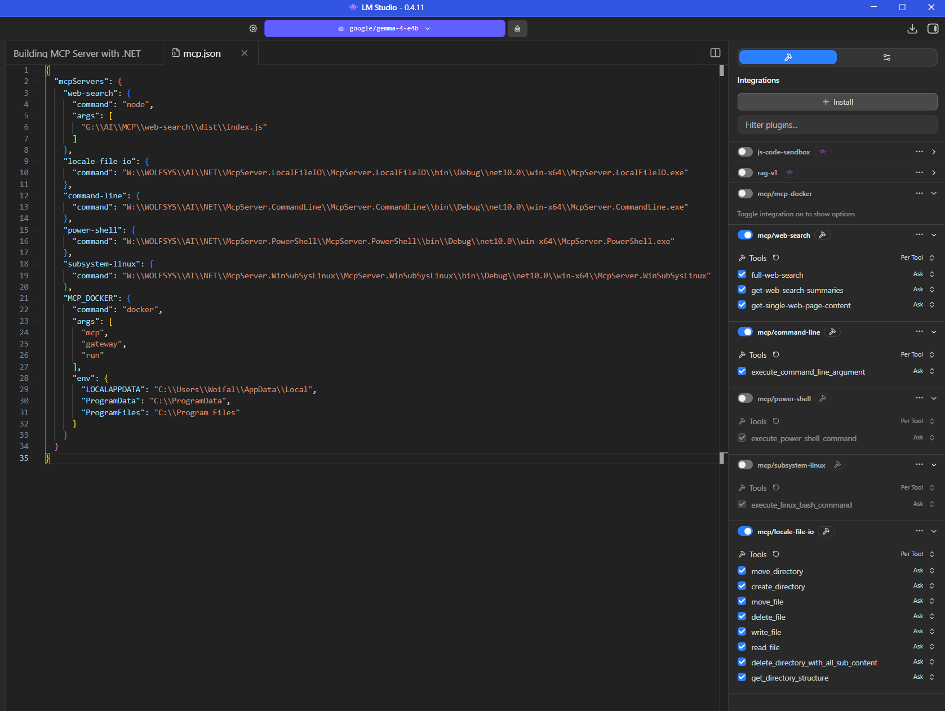The height and width of the screenshot is (711, 945).
Task: Refresh tools for mcp/web-search
Action: (776, 258)
